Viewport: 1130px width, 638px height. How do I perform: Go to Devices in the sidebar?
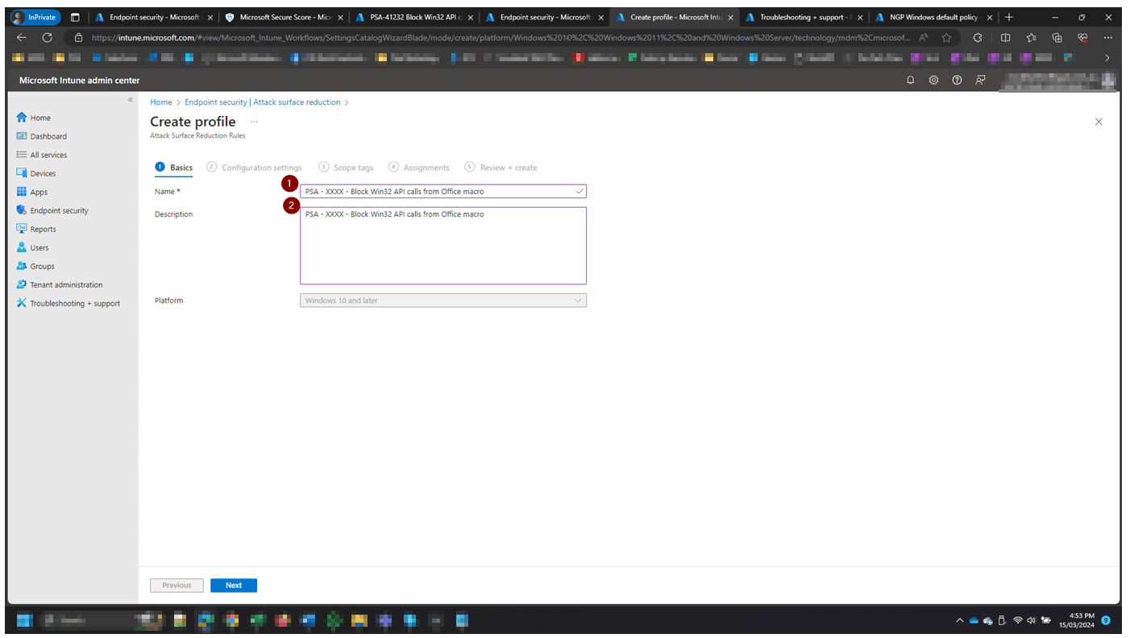tap(36, 173)
